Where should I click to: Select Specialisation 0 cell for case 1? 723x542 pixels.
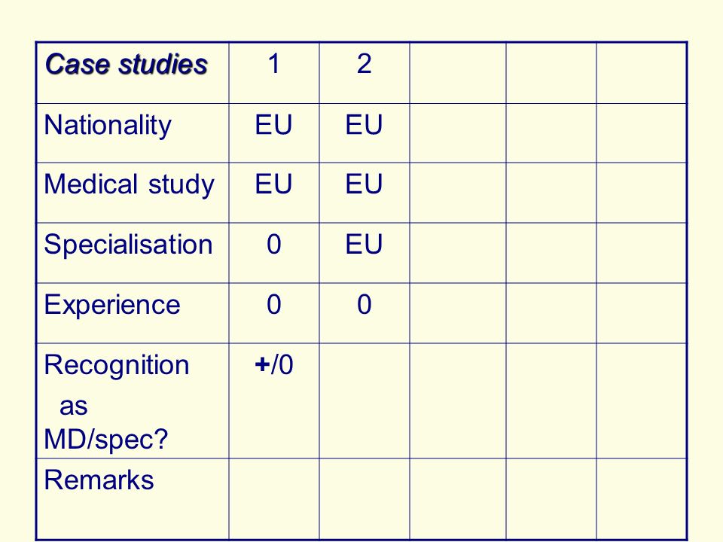coord(274,253)
